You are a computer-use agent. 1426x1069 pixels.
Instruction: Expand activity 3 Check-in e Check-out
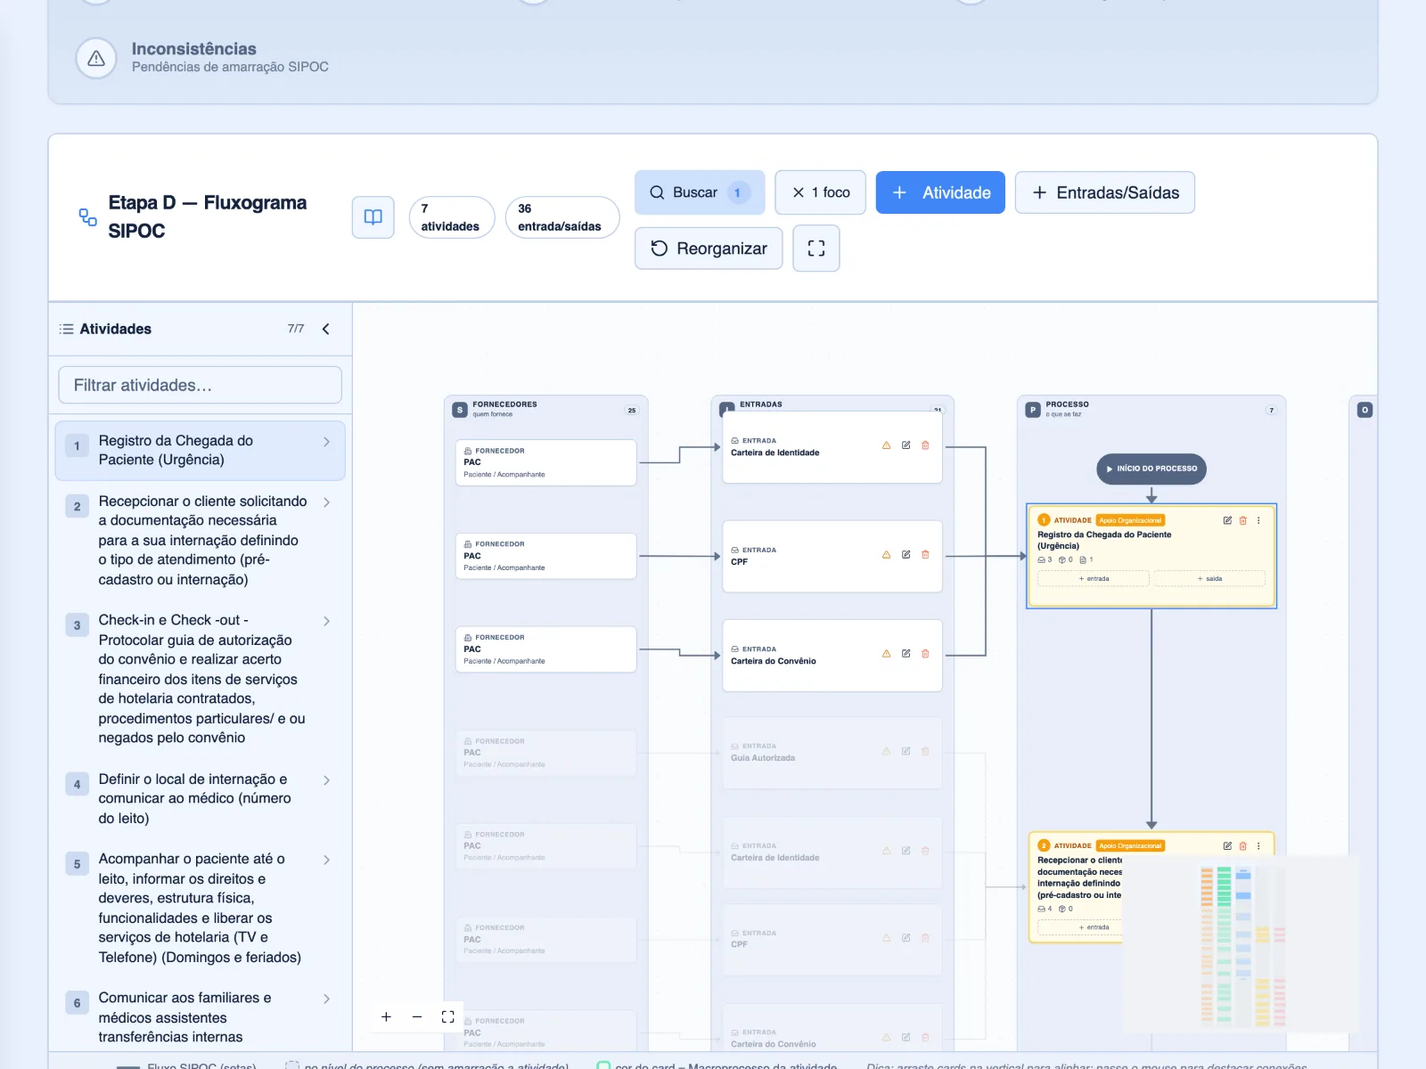tap(327, 621)
